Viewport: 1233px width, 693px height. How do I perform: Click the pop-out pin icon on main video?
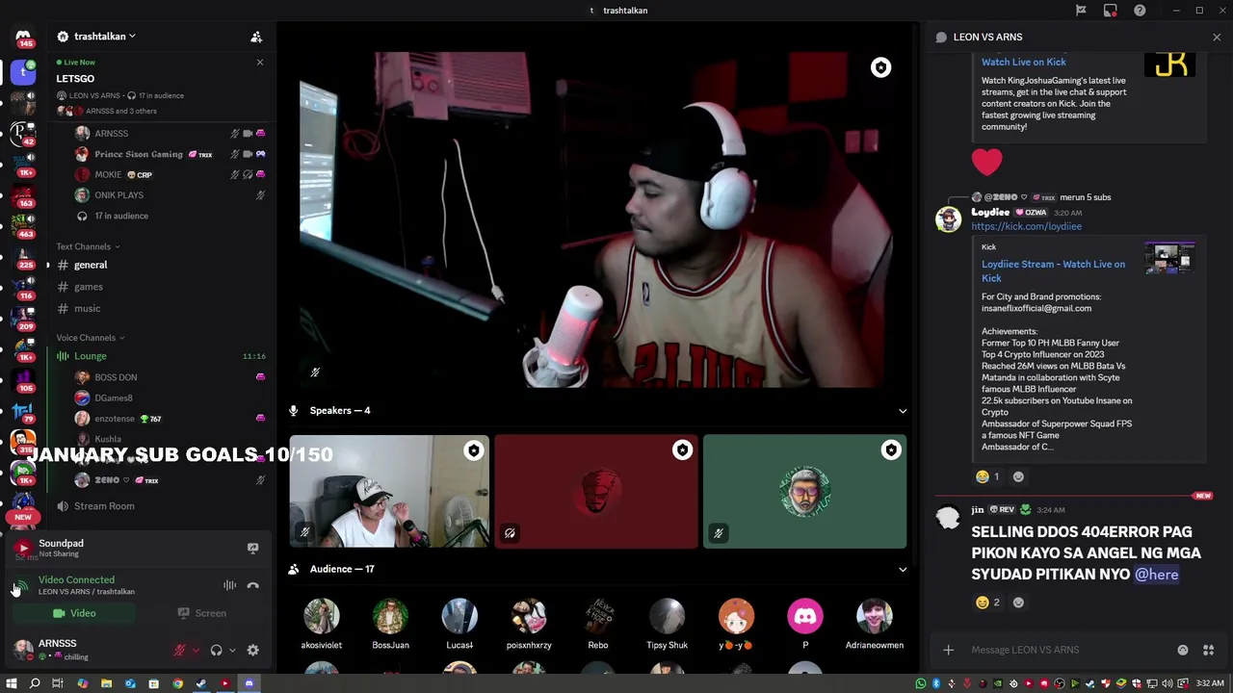[880, 67]
